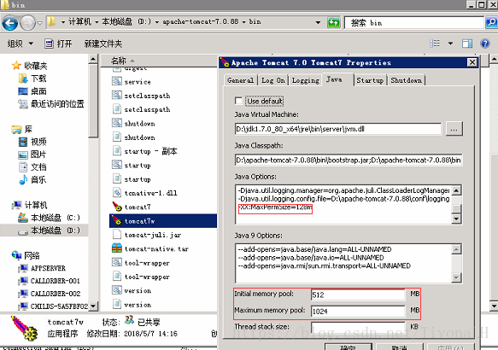The width and height of the screenshot is (498, 350).
Task: Switch to the General tab
Action: point(240,80)
